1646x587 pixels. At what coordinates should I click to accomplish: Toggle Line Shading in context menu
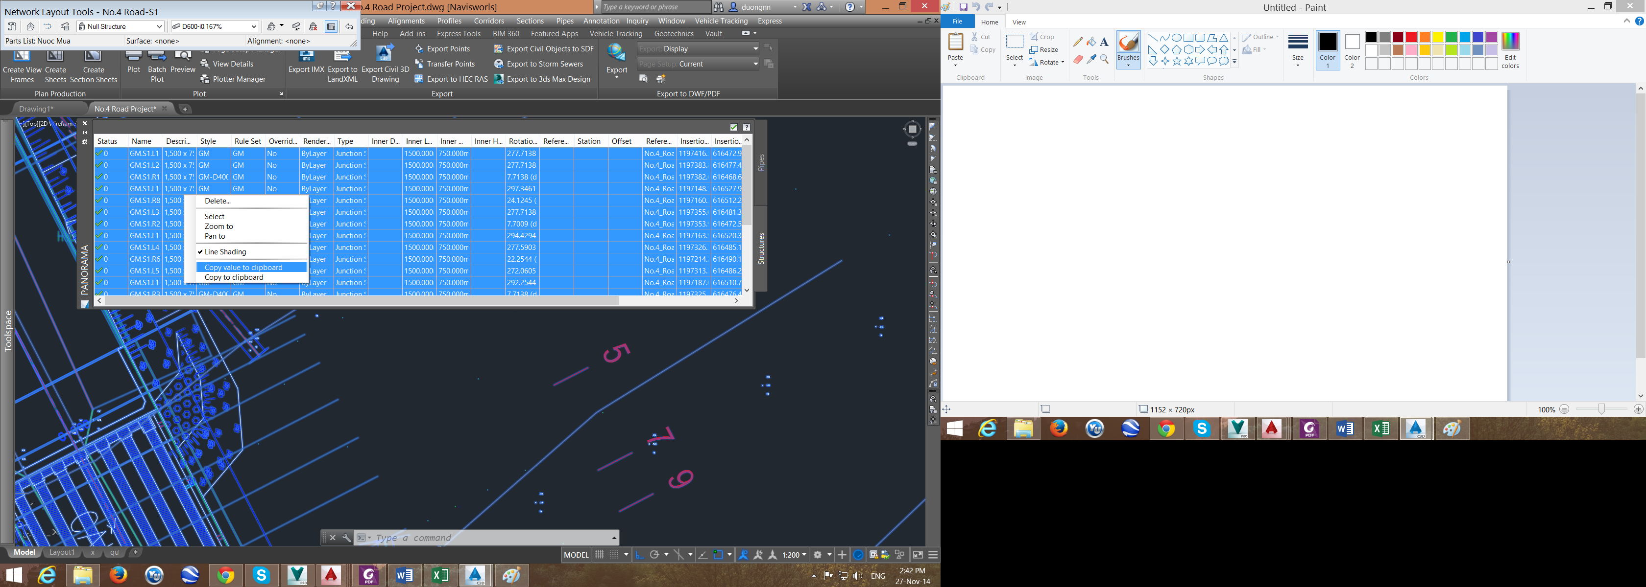[252, 252]
